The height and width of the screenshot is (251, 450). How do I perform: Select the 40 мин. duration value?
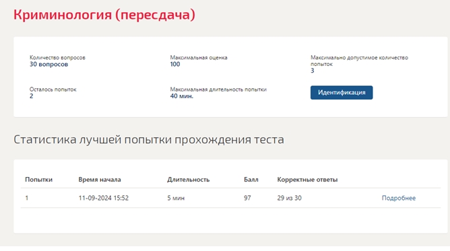click(x=182, y=96)
